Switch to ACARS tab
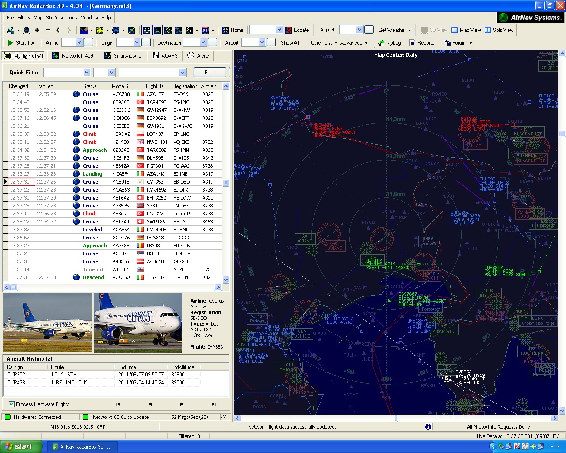This screenshot has width=566, height=453. [165, 56]
